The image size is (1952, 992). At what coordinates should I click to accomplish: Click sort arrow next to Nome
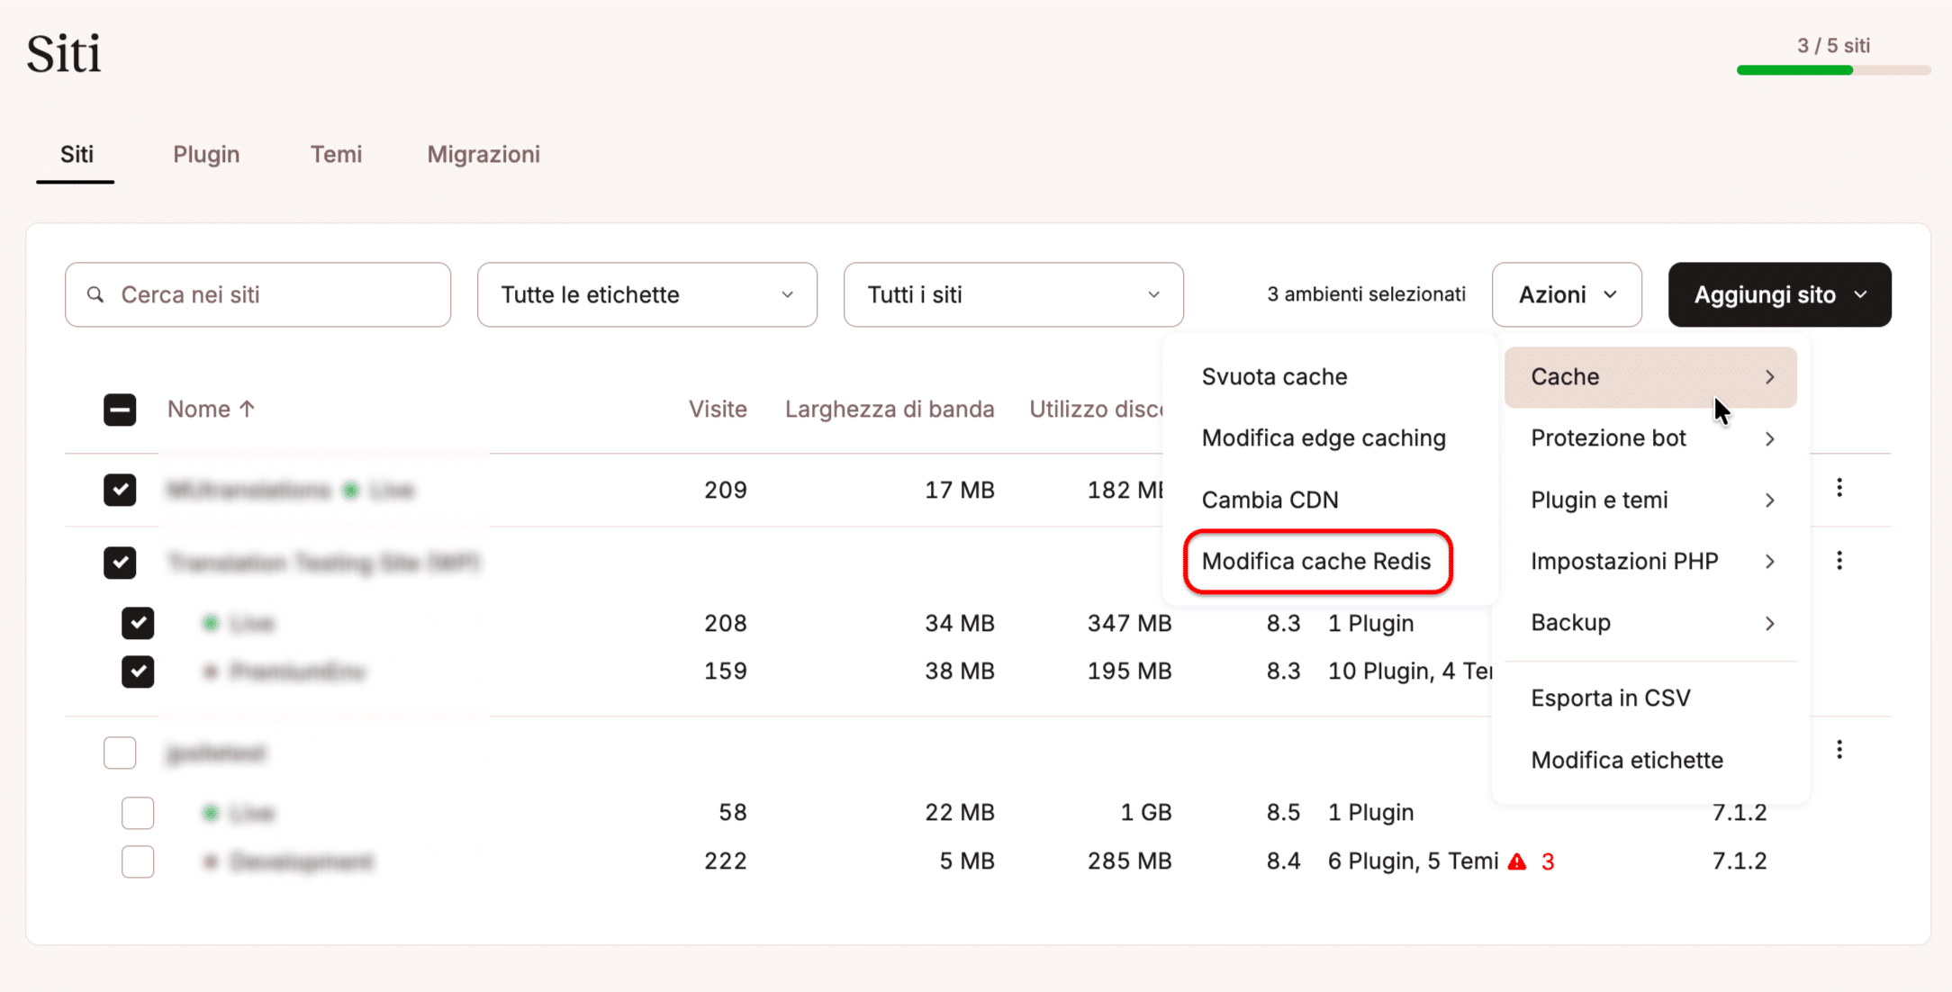tap(248, 409)
